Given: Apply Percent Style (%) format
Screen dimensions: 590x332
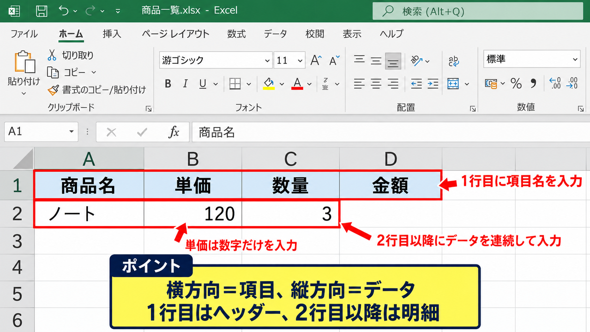Looking at the screenshot, I should (516, 84).
